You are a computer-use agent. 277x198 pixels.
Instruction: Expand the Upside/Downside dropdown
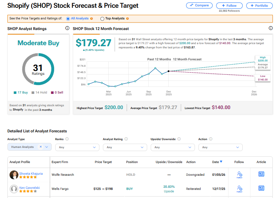click(173, 147)
